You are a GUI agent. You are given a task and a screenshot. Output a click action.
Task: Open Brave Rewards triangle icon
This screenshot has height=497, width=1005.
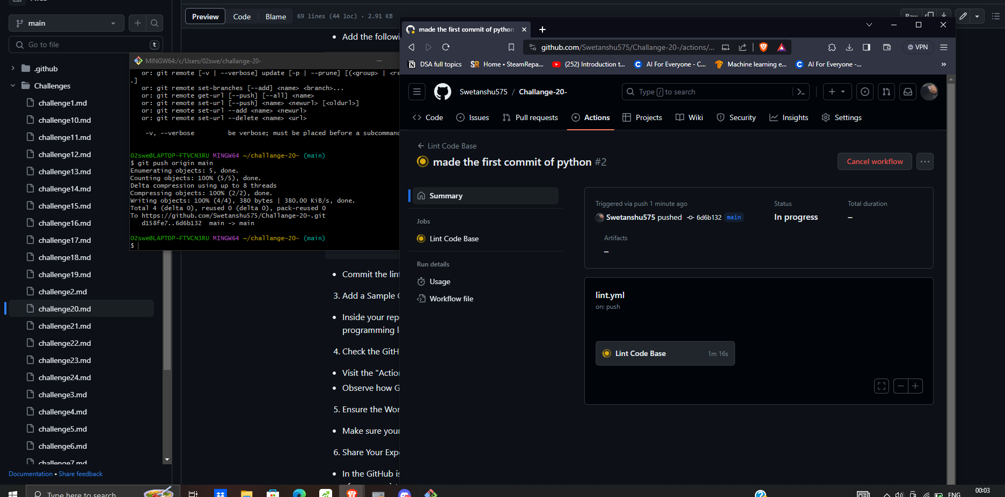782,47
